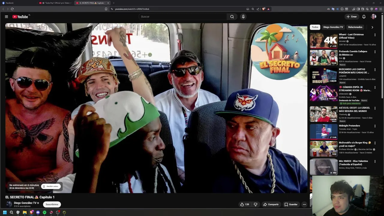Click the youtube.com address bar URL

(132, 9)
